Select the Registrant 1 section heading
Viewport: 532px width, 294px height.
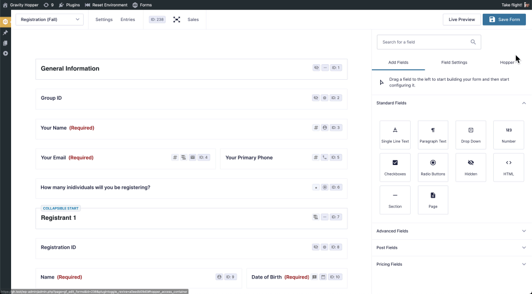58,218
